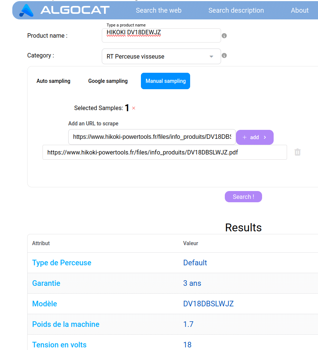Click the info icon beside Category
The width and height of the screenshot is (318, 350).
click(x=224, y=56)
